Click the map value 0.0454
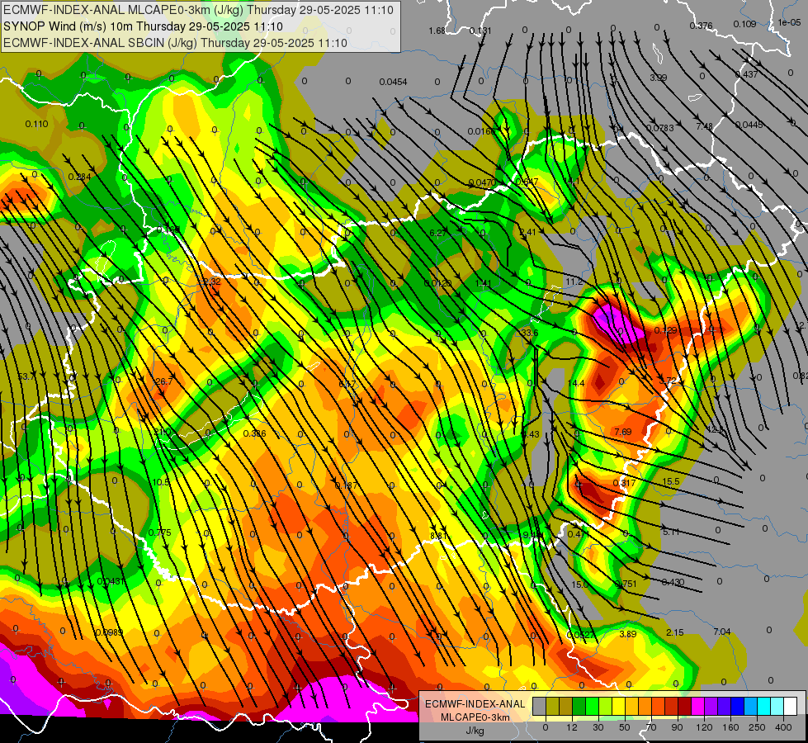The width and height of the screenshot is (808, 743). click(393, 82)
